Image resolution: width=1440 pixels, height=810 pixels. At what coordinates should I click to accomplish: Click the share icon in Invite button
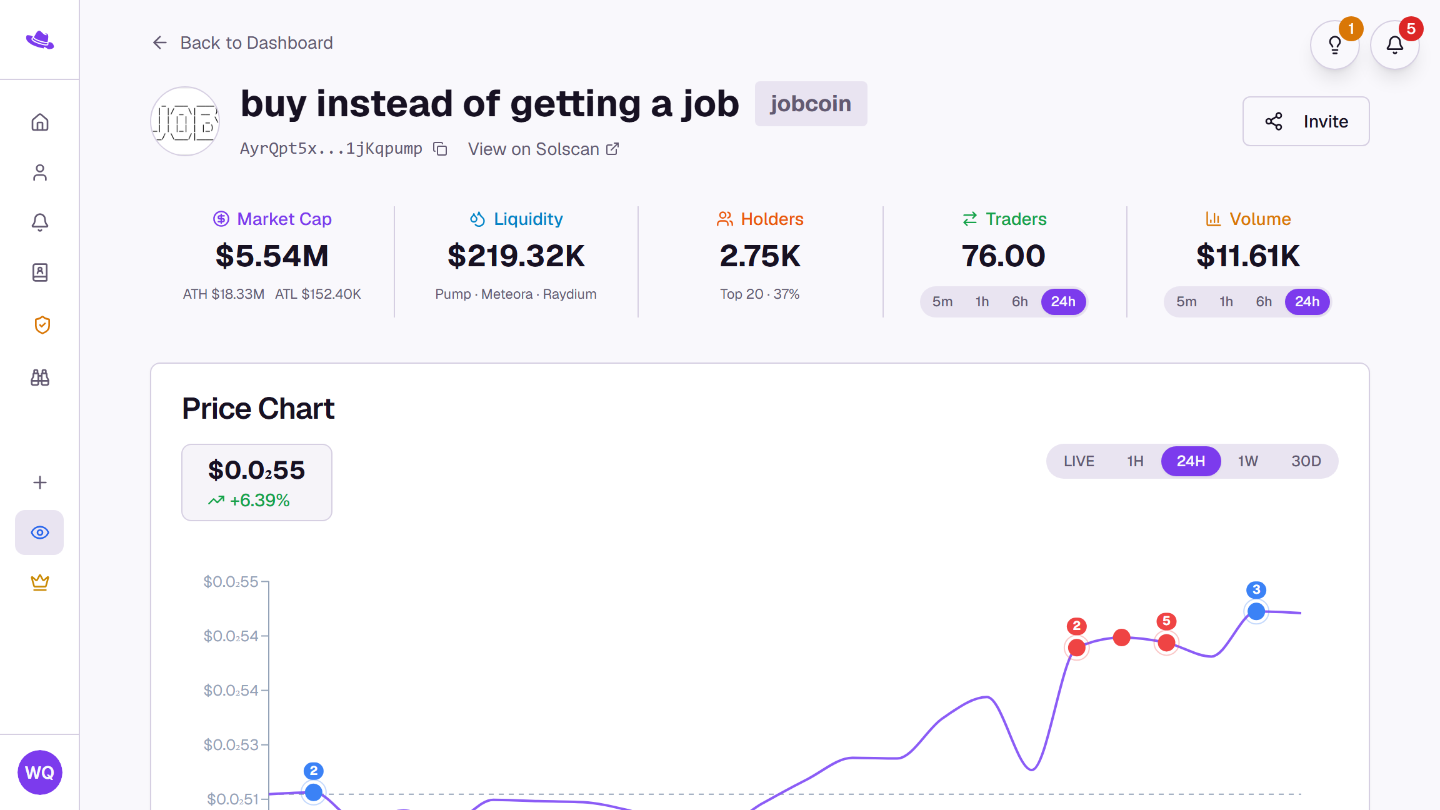click(1274, 121)
